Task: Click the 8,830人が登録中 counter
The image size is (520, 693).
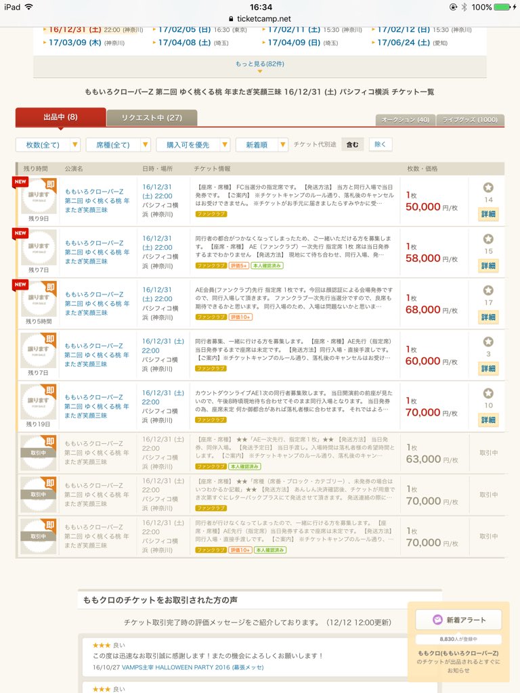Action: point(458,639)
